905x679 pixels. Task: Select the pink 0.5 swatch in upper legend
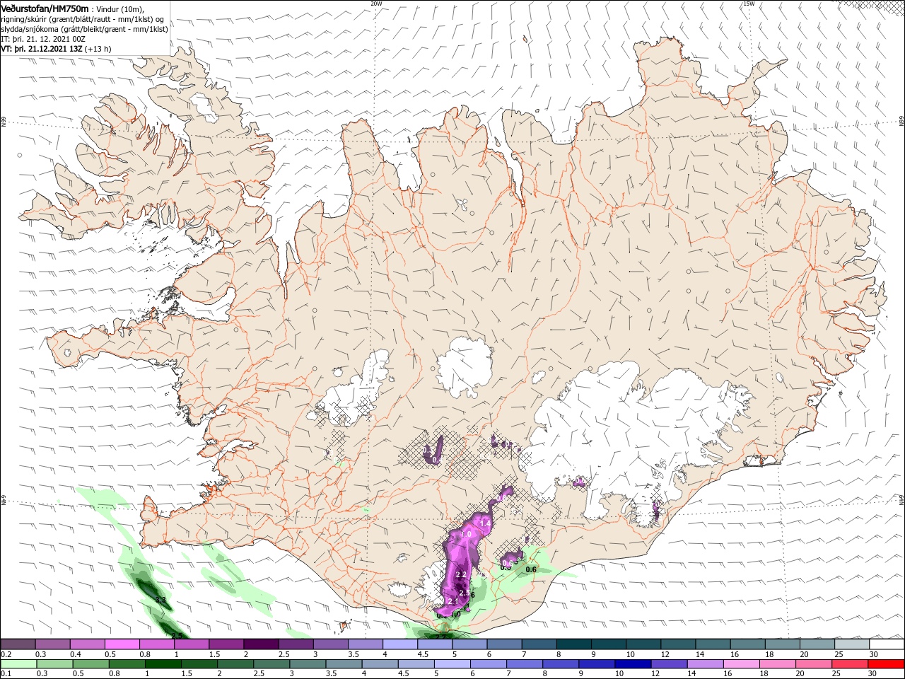point(122,644)
